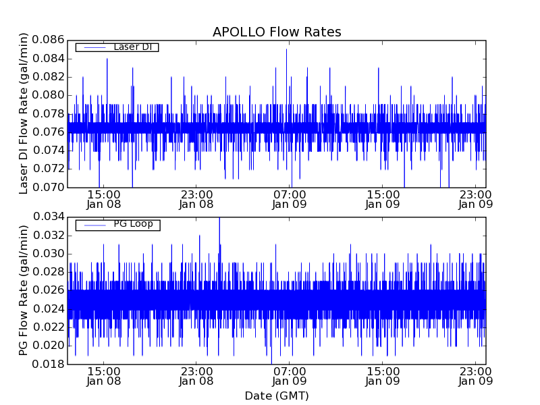Click top plot's 15:00 Jan 08 label
The width and height of the screenshot is (540, 405).
(104, 199)
